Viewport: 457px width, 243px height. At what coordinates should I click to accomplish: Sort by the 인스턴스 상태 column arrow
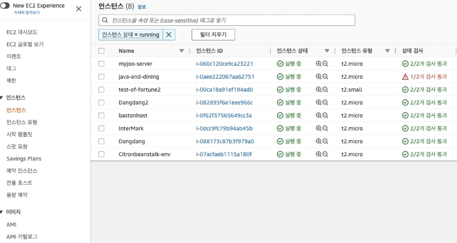(327, 51)
